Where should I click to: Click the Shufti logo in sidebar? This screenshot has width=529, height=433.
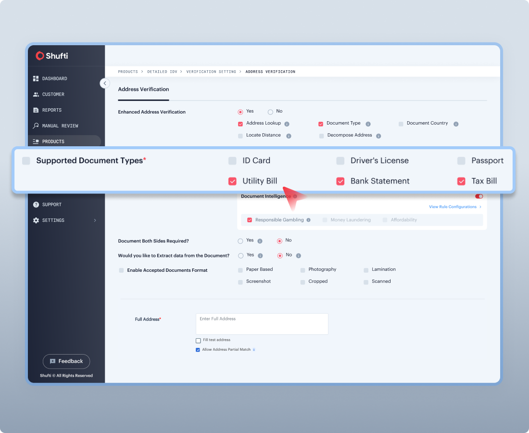pyautogui.click(x=52, y=56)
